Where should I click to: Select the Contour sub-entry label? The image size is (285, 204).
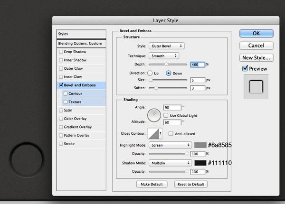tap(75, 93)
